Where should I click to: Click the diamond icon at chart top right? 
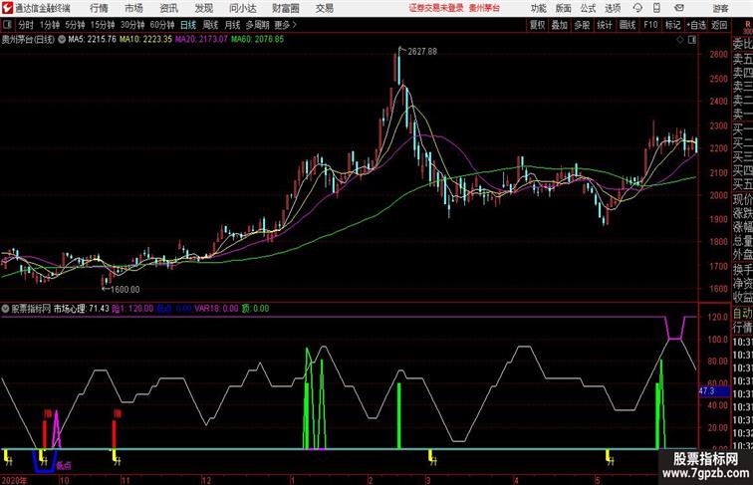tap(680, 40)
